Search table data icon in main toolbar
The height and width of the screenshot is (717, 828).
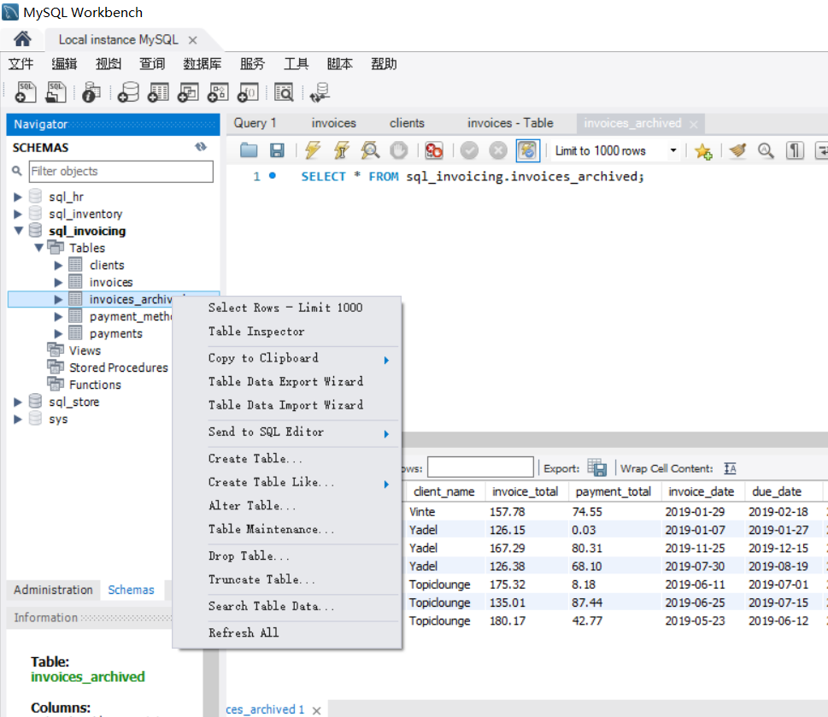click(284, 92)
